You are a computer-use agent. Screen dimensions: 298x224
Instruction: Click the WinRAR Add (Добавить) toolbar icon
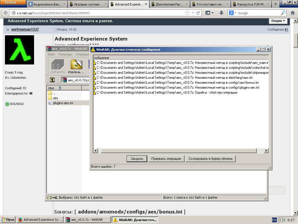tap(58, 66)
